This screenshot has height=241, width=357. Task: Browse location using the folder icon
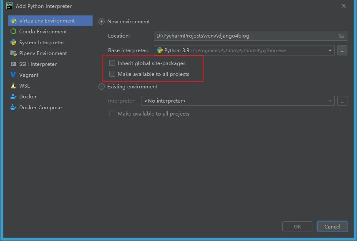coord(341,36)
